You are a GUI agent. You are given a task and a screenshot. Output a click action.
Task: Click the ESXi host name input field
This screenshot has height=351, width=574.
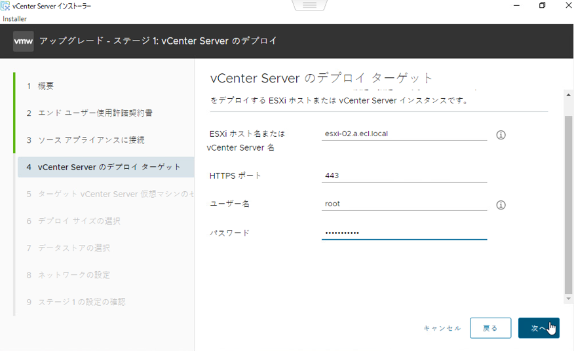click(404, 134)
